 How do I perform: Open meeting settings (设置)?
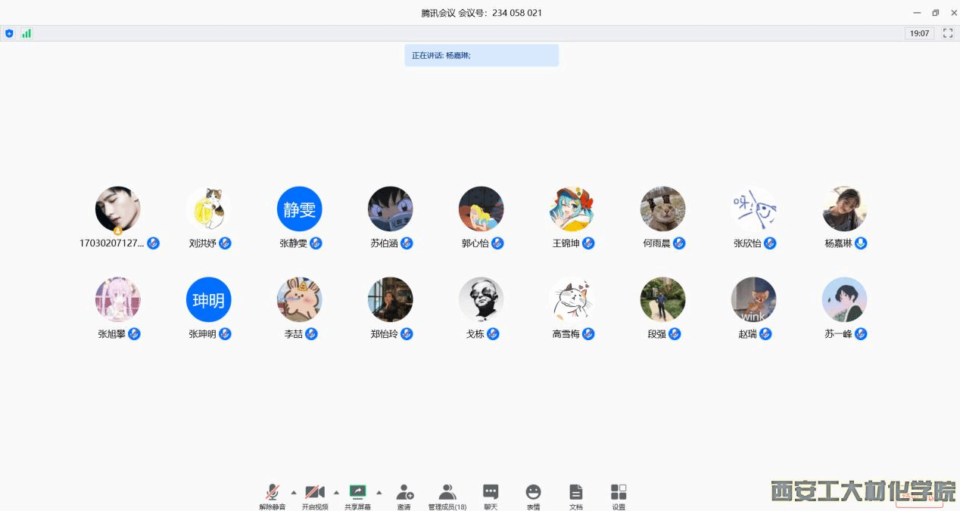(x=619, y=496)
